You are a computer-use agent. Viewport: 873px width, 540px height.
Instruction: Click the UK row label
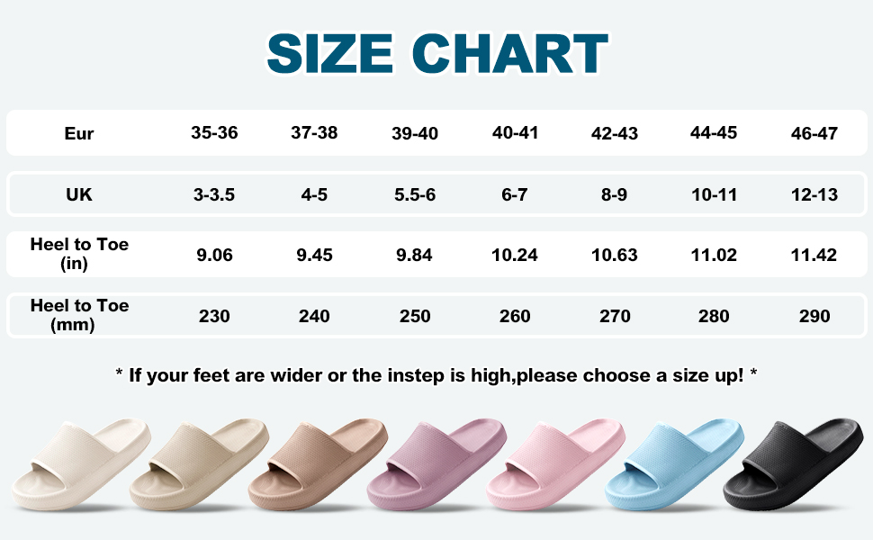coord(79,194)
